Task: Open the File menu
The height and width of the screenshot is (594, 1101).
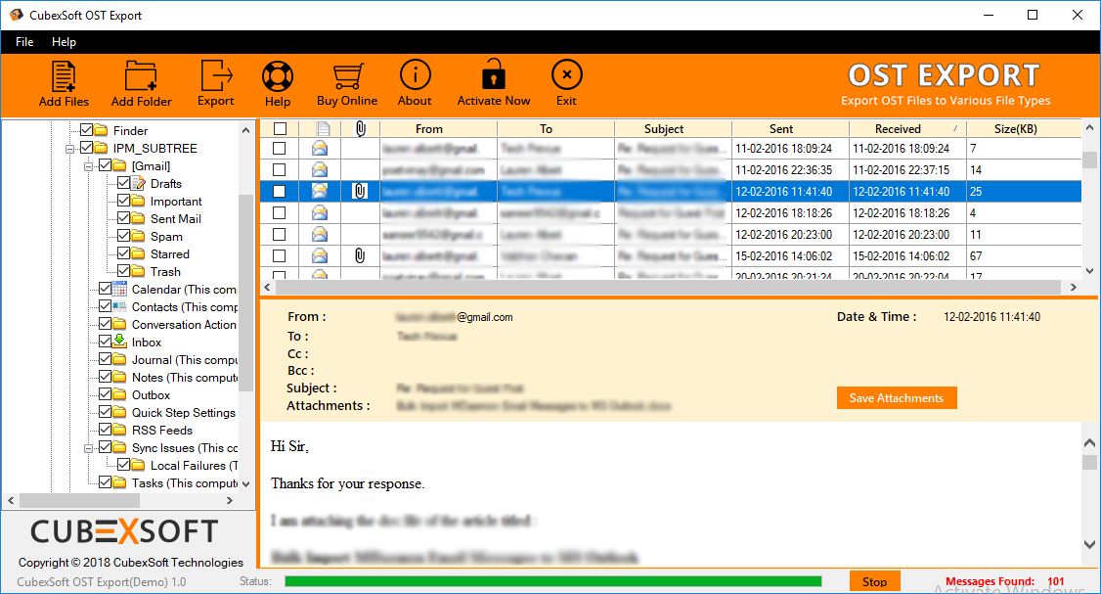Action: 24,41
